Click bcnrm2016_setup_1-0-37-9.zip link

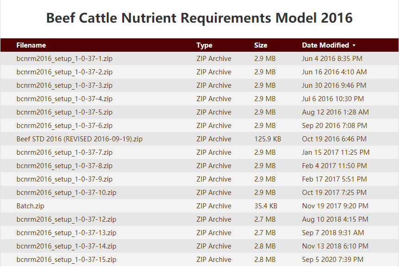[64, 179]
